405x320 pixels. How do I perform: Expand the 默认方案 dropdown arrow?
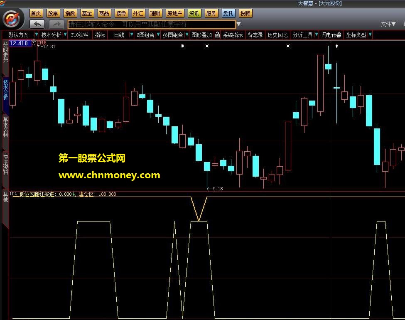[37, 34]
